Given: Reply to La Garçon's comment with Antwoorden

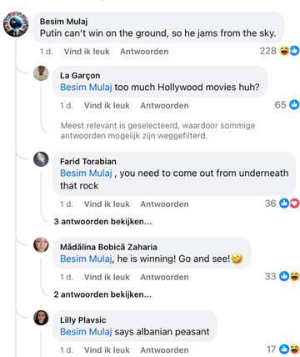Looking at the screenshot, I should point(164,106).
